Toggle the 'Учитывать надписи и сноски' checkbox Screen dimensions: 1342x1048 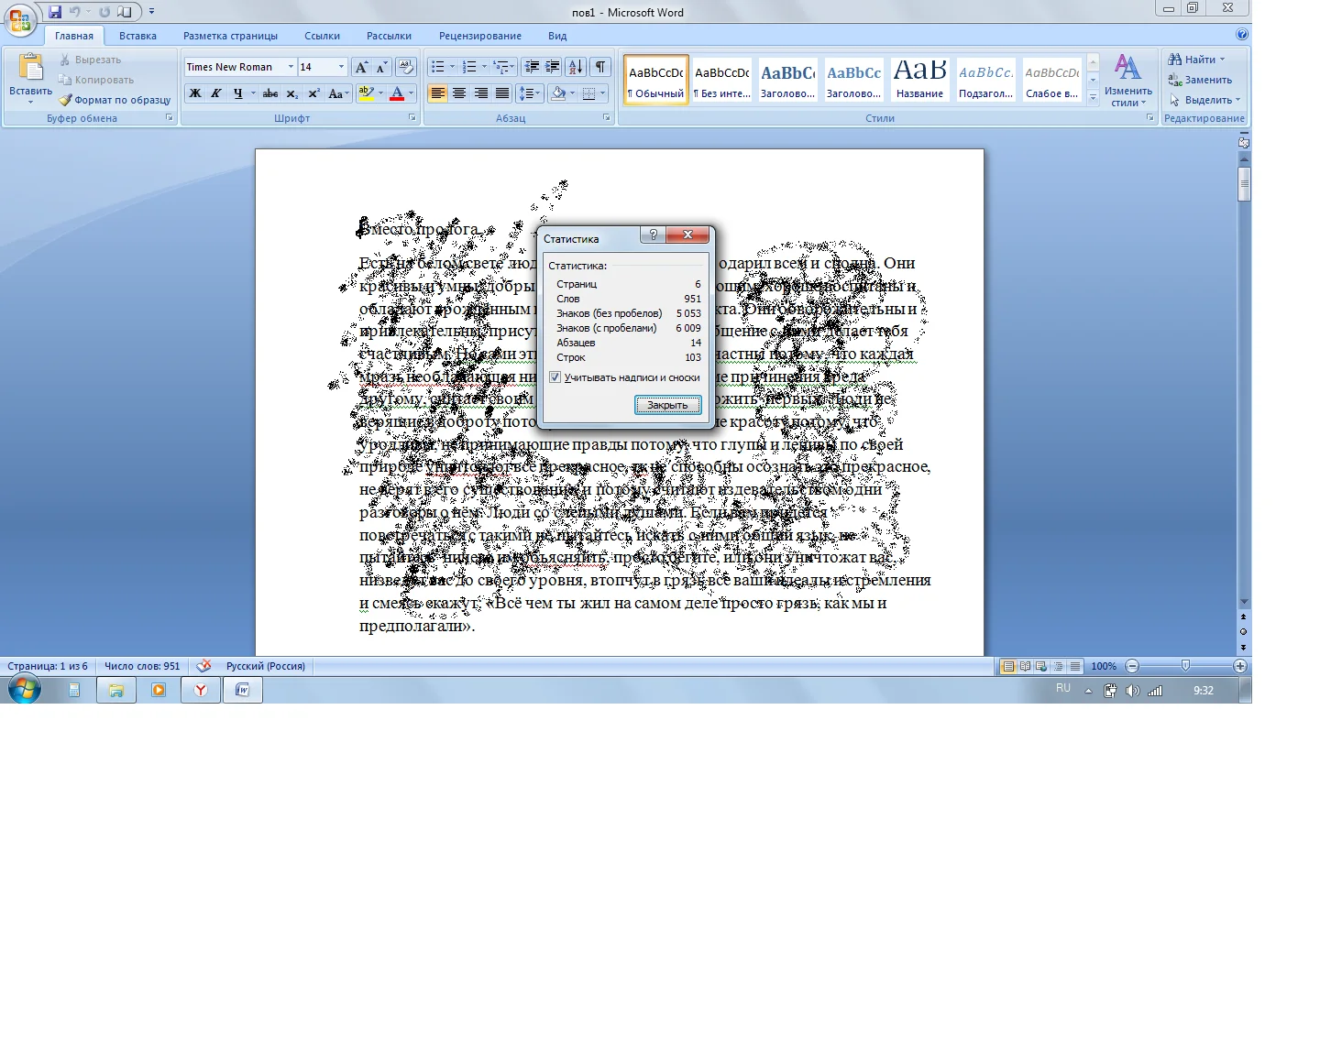[x=555, y=377]
